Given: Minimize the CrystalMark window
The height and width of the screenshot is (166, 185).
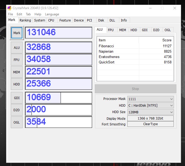Looking at the screenshot, I should 150,8.
